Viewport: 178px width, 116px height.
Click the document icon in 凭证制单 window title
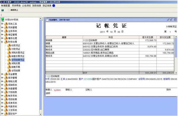click(x=47, y=20)
